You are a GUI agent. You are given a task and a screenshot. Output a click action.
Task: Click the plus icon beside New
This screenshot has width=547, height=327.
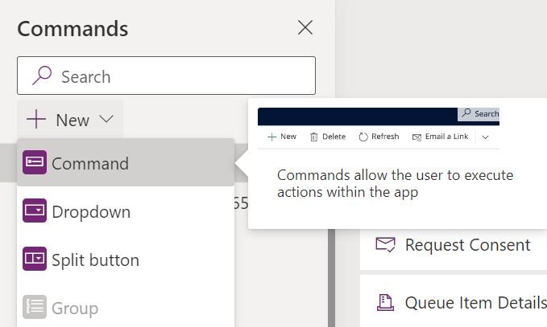point(36,121)
